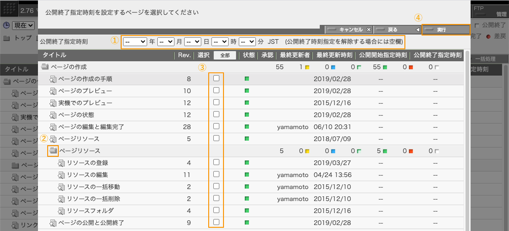This screenshot has width=509, height=231.
Task: Click the ページリソース subfolder icon
Action: [x=53, y=151]
